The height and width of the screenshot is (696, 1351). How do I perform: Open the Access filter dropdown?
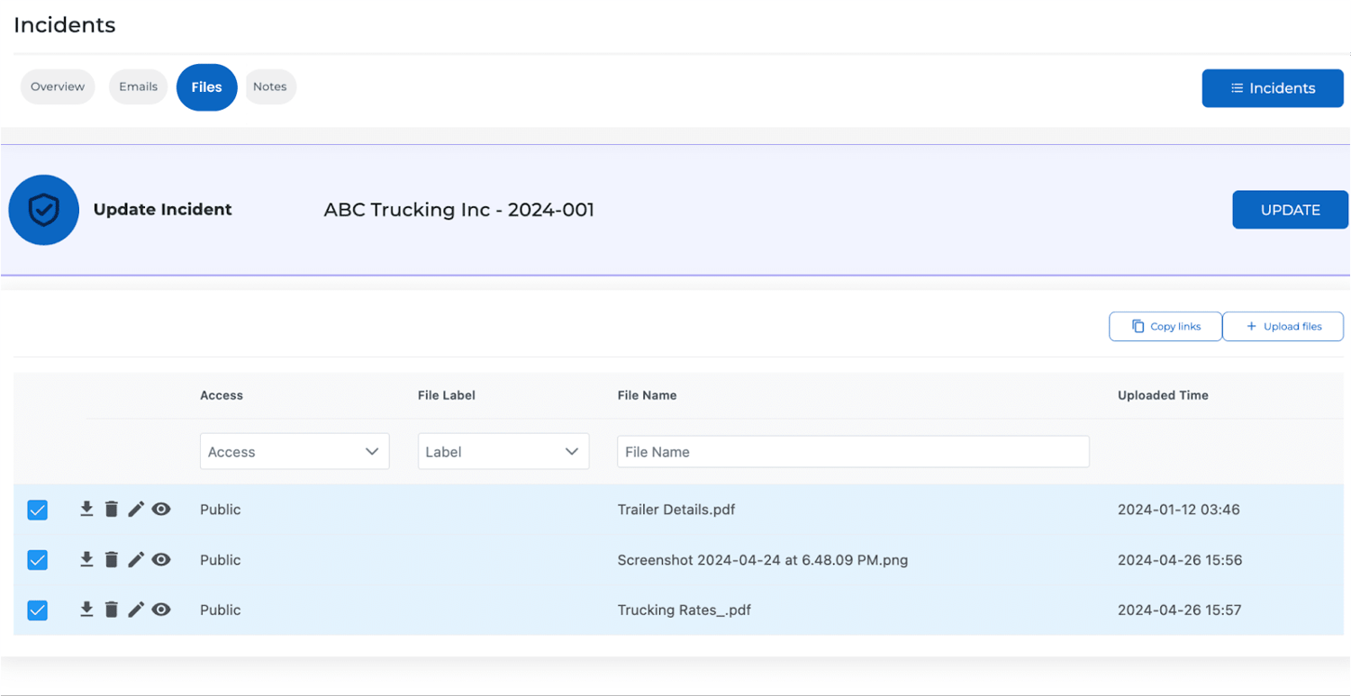click(295, 452)
